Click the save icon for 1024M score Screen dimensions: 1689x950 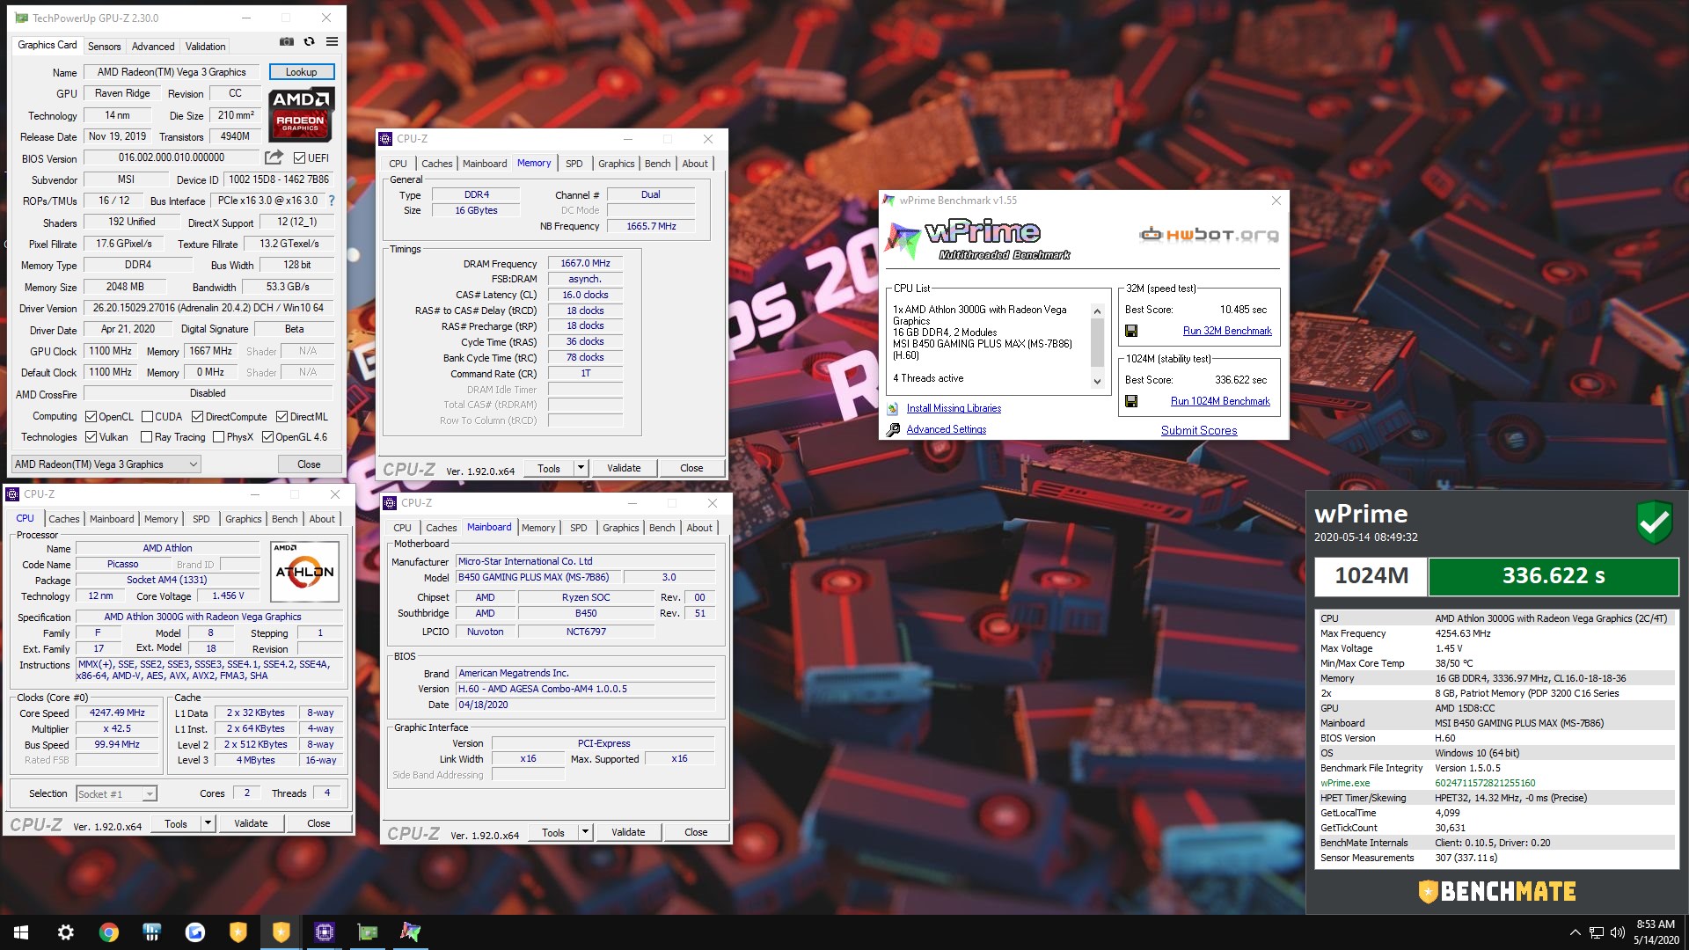click(1131, 401)
